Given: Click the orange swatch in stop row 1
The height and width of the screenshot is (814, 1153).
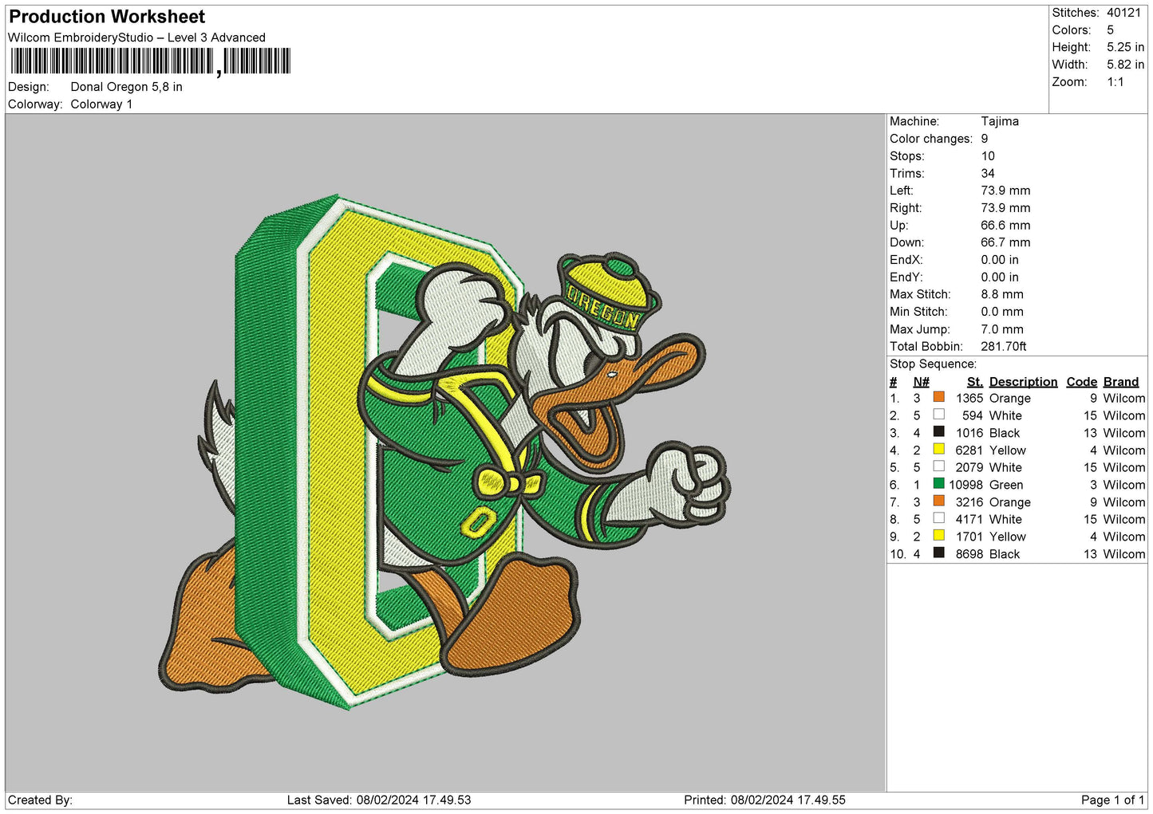Looking at the screenshot, I should pos(938,397).
